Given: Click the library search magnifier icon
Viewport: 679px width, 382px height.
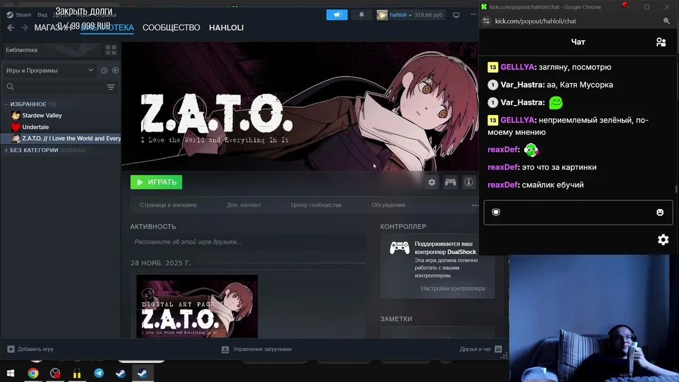Looking at the screenshot, I should pos(10,86).
